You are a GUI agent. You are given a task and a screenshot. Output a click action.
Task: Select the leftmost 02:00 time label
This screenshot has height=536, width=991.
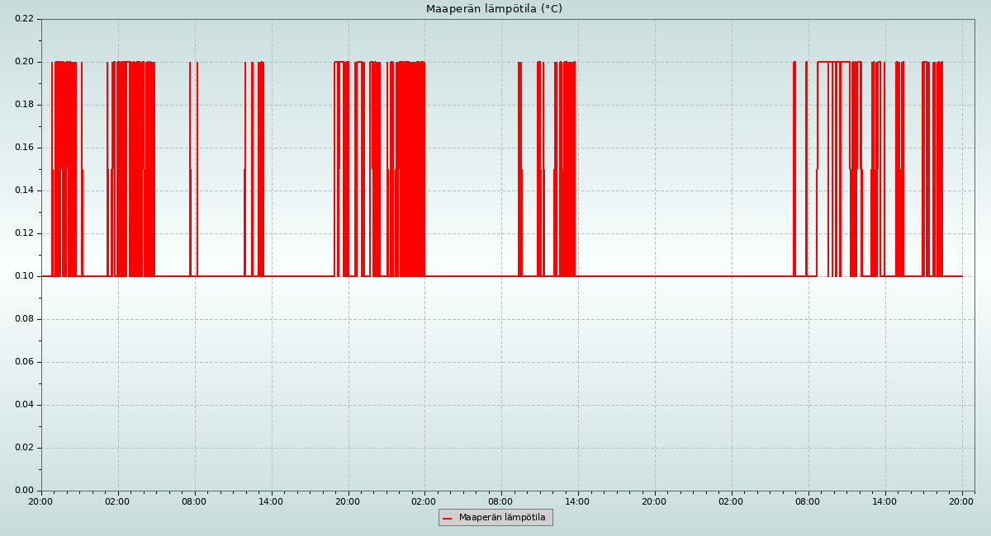tap(118, 501)
